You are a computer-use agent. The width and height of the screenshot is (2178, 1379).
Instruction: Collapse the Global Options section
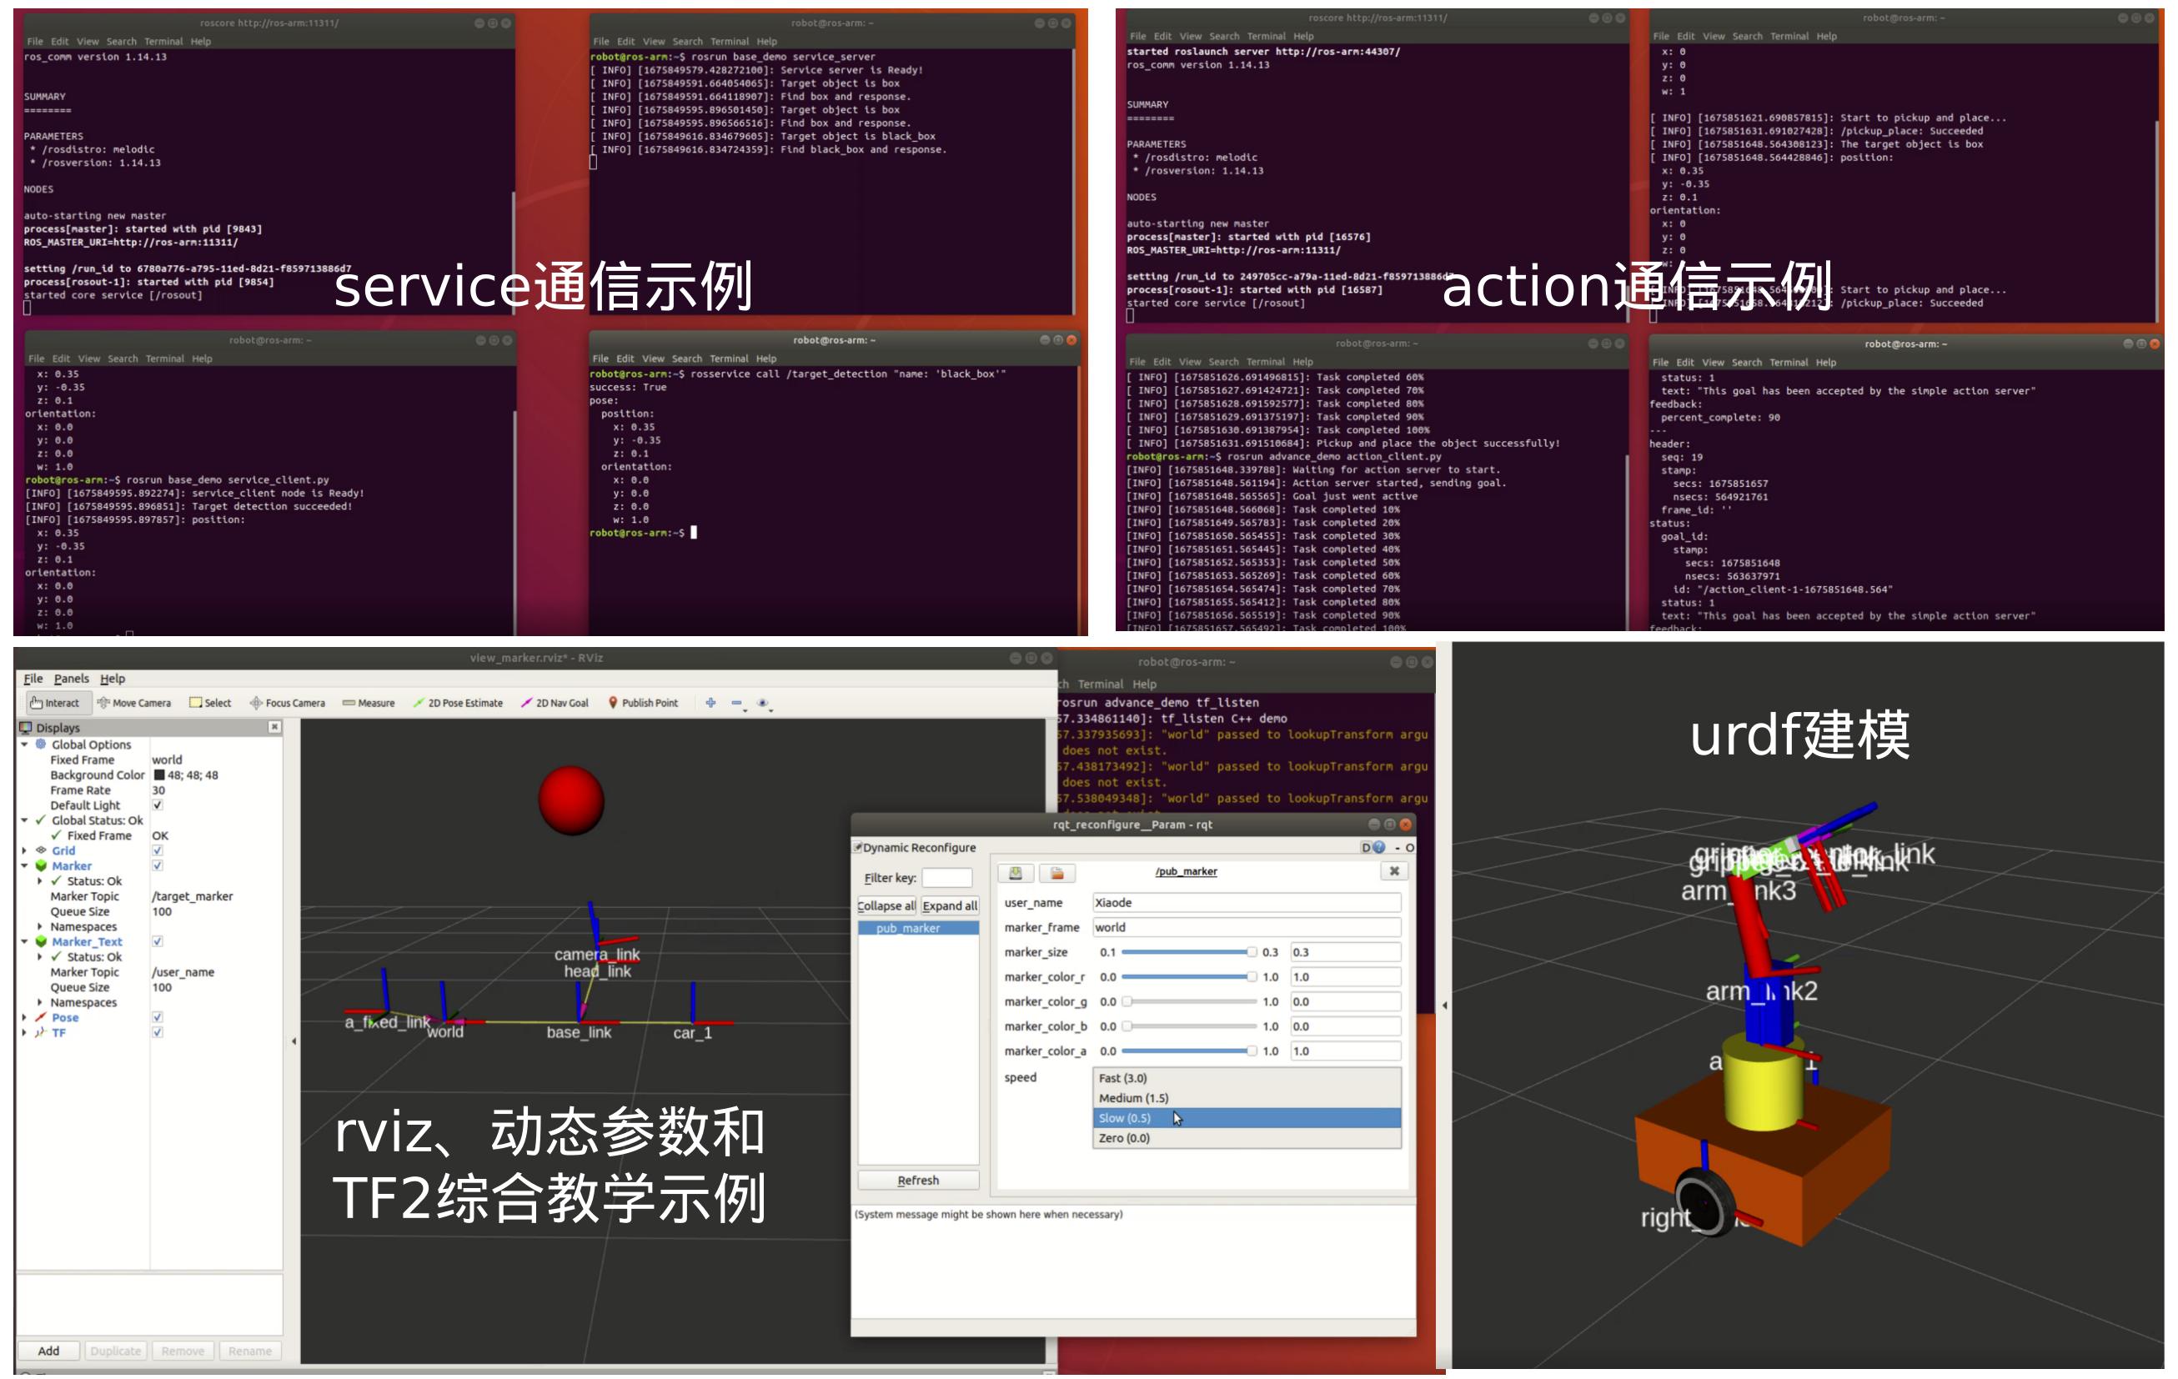[24, 745]
